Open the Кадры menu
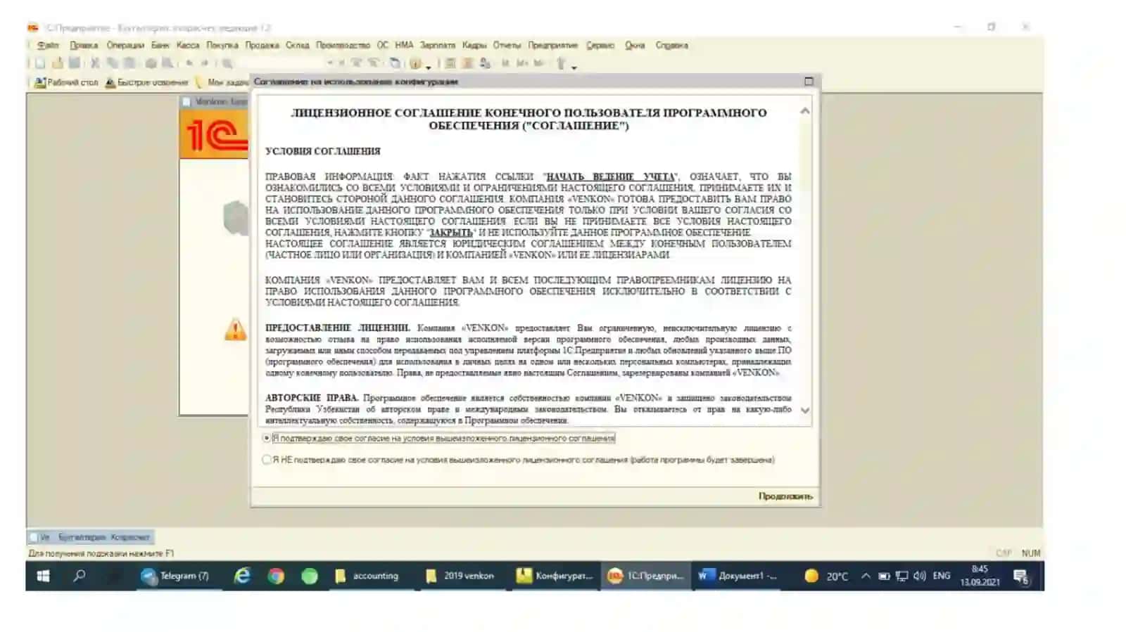Viewport: 1126px width, 632px height. click(x=474, y=45)
